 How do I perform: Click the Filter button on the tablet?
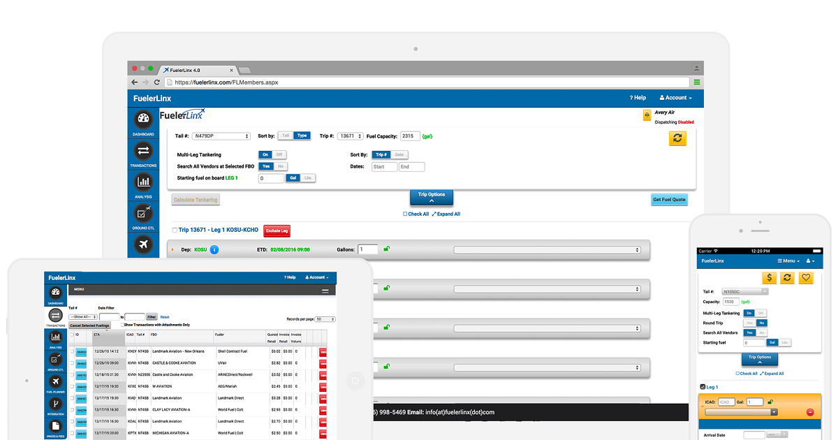click(152, 317)
